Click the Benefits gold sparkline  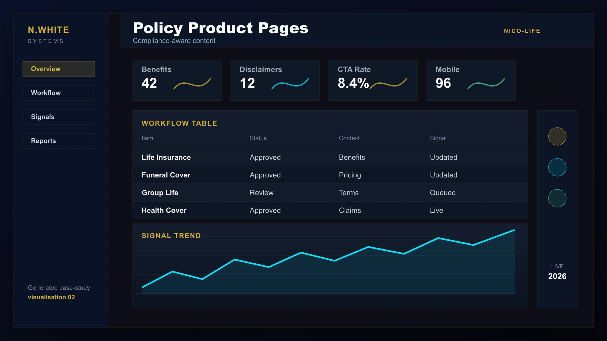click(192, 84)
